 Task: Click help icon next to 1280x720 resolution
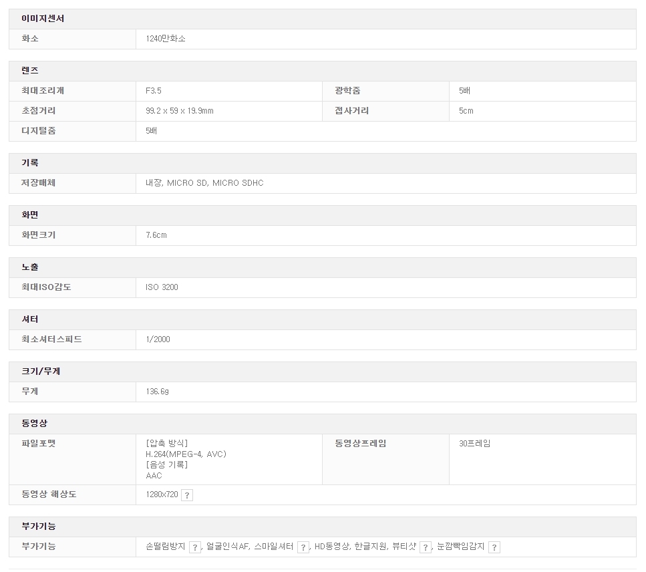187,495
